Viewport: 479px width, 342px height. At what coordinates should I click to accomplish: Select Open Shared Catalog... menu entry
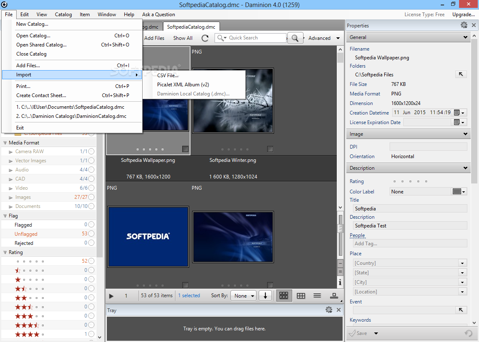click(72, 45)
